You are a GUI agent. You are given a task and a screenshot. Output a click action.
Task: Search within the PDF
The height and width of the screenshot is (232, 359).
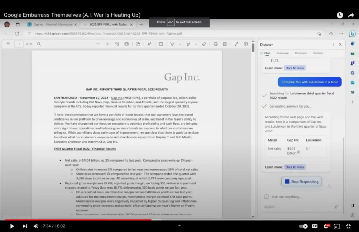[39, 44]
